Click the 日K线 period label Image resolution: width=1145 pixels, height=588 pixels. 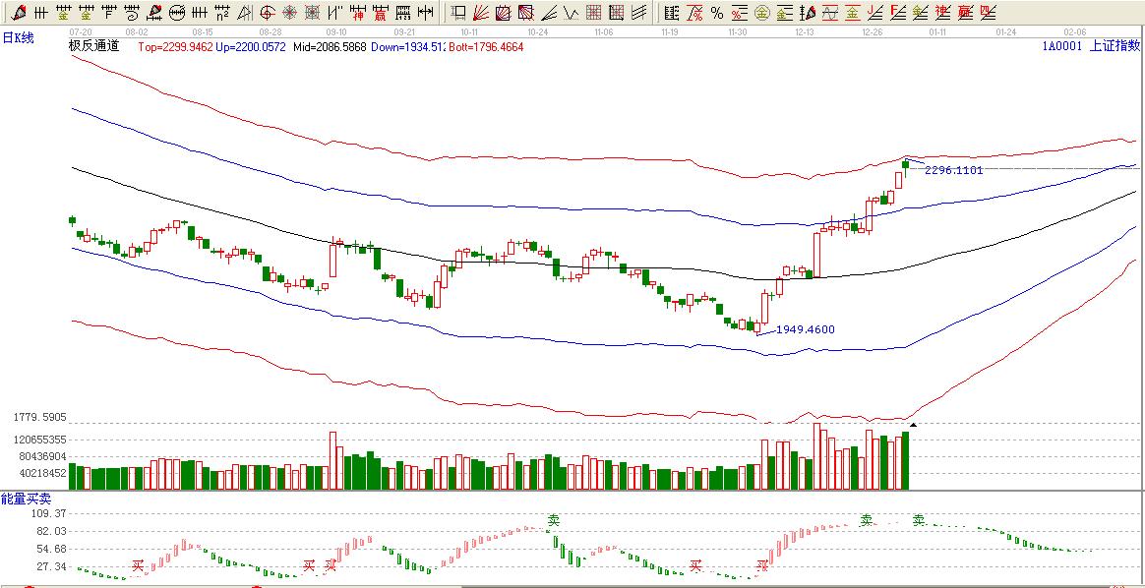[x=18, y=37]
